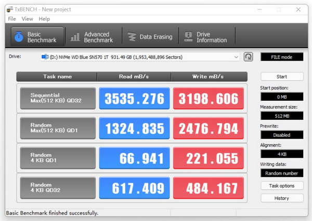This screenshot has height=221, width=312.
Task: Click the 2476.794 write result
Action: [209, 128]
